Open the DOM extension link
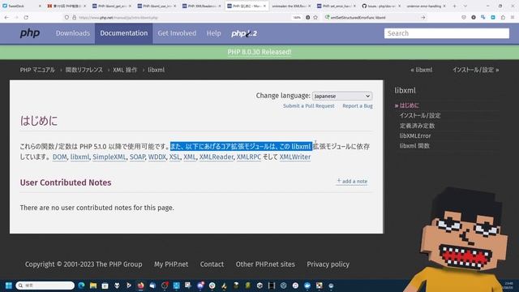 (59, 157)
